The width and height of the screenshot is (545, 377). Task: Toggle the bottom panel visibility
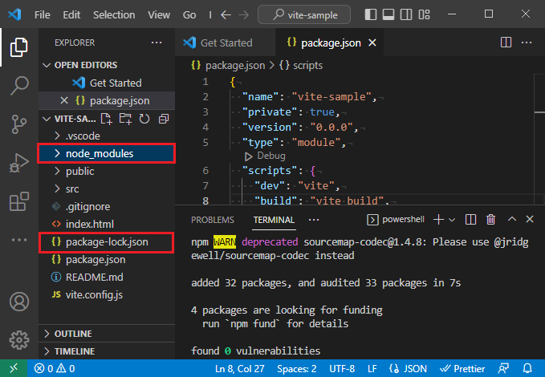tap(388, 14)
